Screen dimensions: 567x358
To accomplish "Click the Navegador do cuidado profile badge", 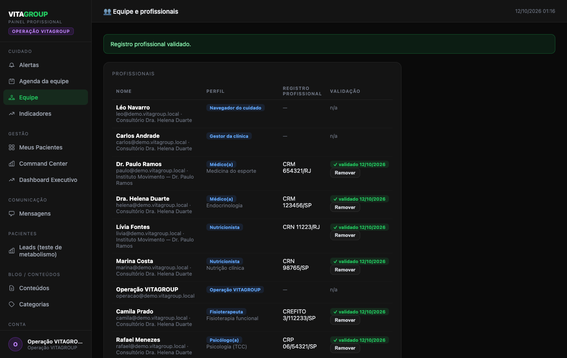I will pyautogui.click(x=235, y=108).
